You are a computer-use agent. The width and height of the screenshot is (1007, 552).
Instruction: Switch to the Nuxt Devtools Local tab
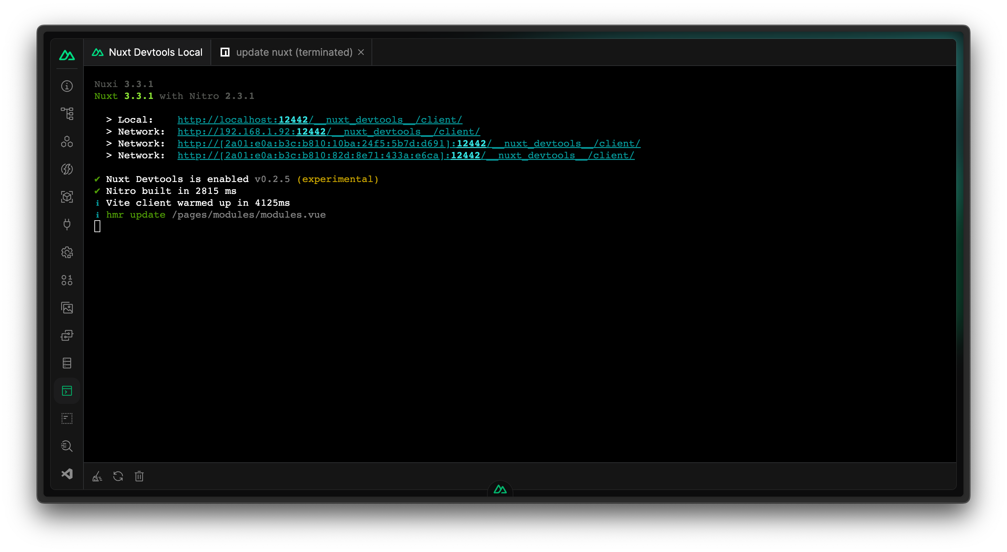(148, 52)
